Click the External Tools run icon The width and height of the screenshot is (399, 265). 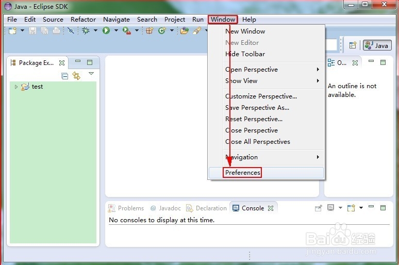click(x=126, y=31)
